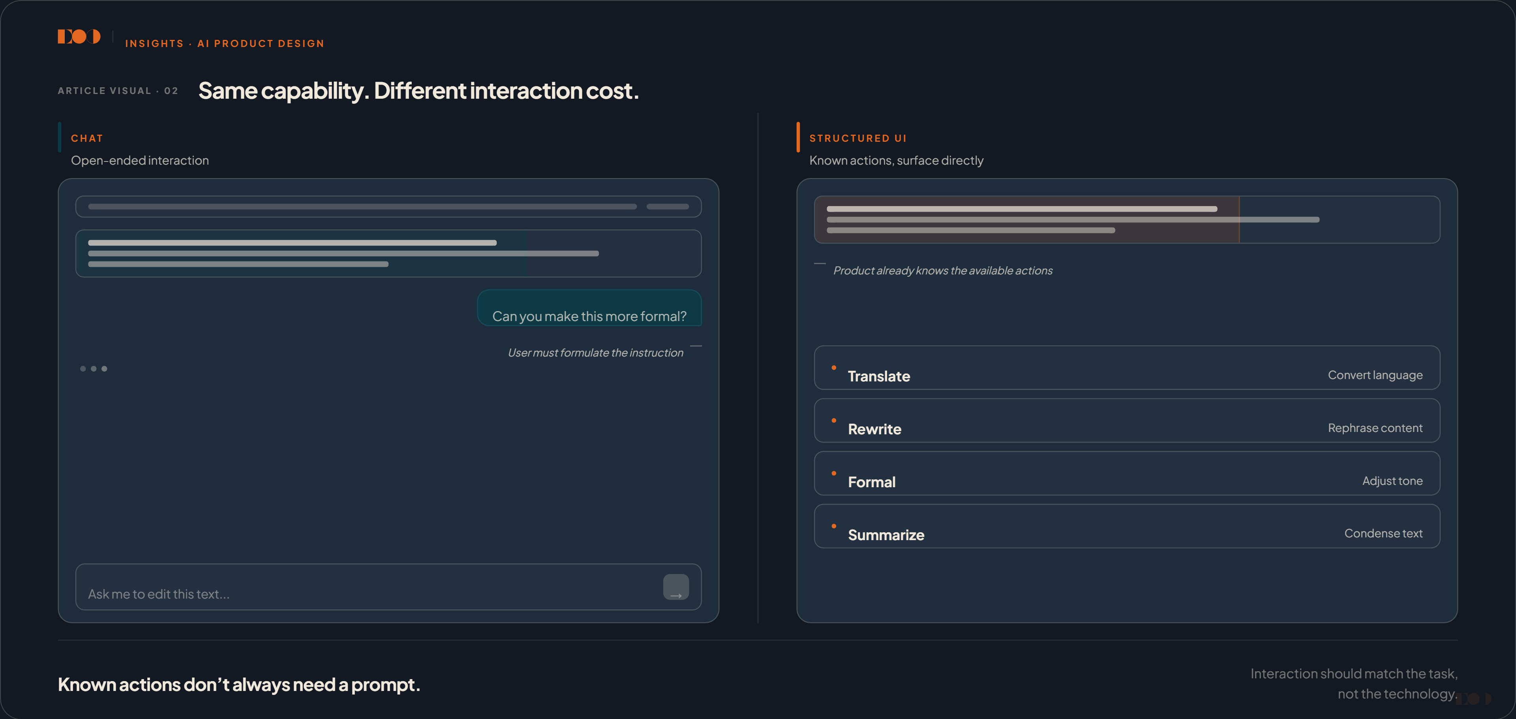This screenshot has width=1516, height=719.
Task: Click the 'INSIGHTS · AI PRODUCT DESIGN' label
Action: click(225, 43)
